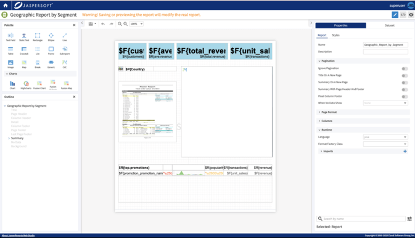Open When No Data Show dropdown

(385, 103)
